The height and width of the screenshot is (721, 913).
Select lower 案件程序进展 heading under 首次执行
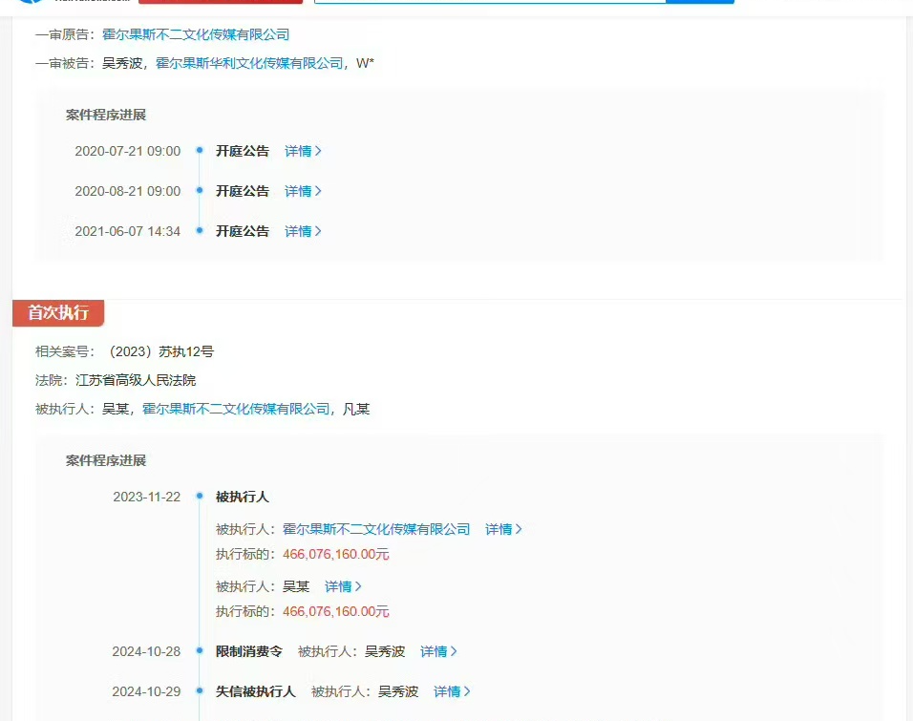tap(106, 460)
